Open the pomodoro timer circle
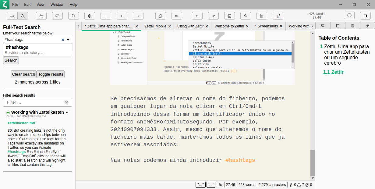The image size is (375, 189). pos(349,15)
